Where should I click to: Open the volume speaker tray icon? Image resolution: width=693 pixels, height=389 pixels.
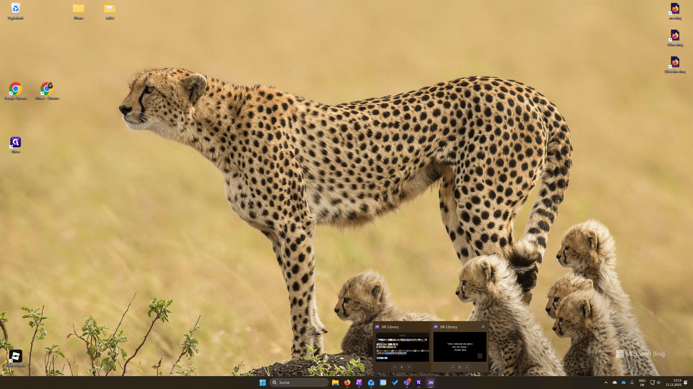click(659, 383)
